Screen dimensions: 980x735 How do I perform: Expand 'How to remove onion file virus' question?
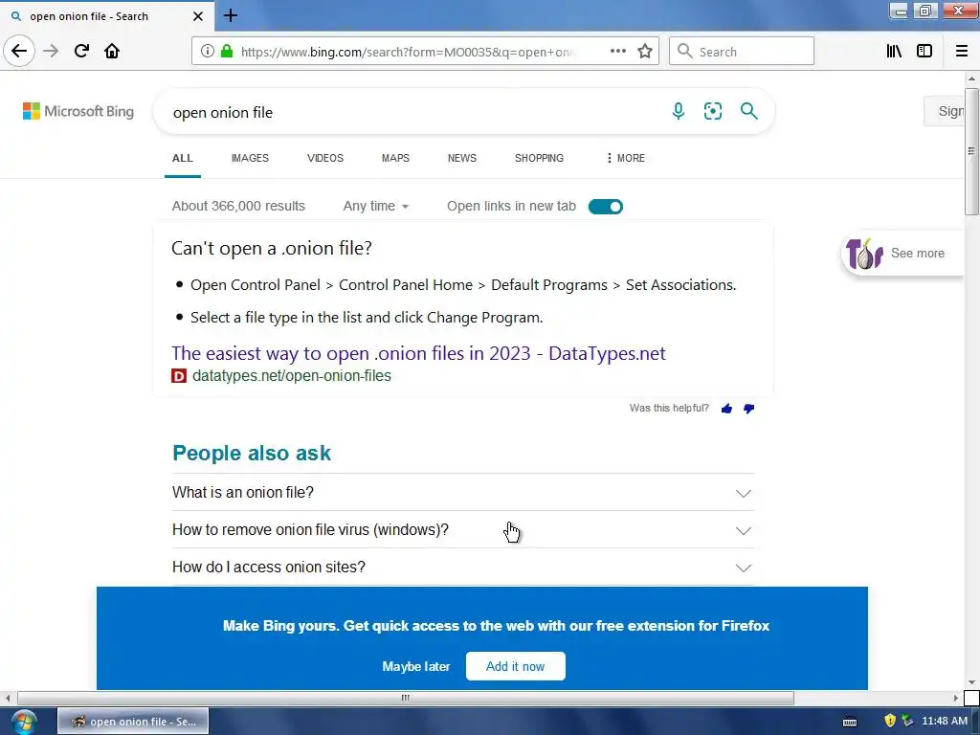click(x=462, y=530)
